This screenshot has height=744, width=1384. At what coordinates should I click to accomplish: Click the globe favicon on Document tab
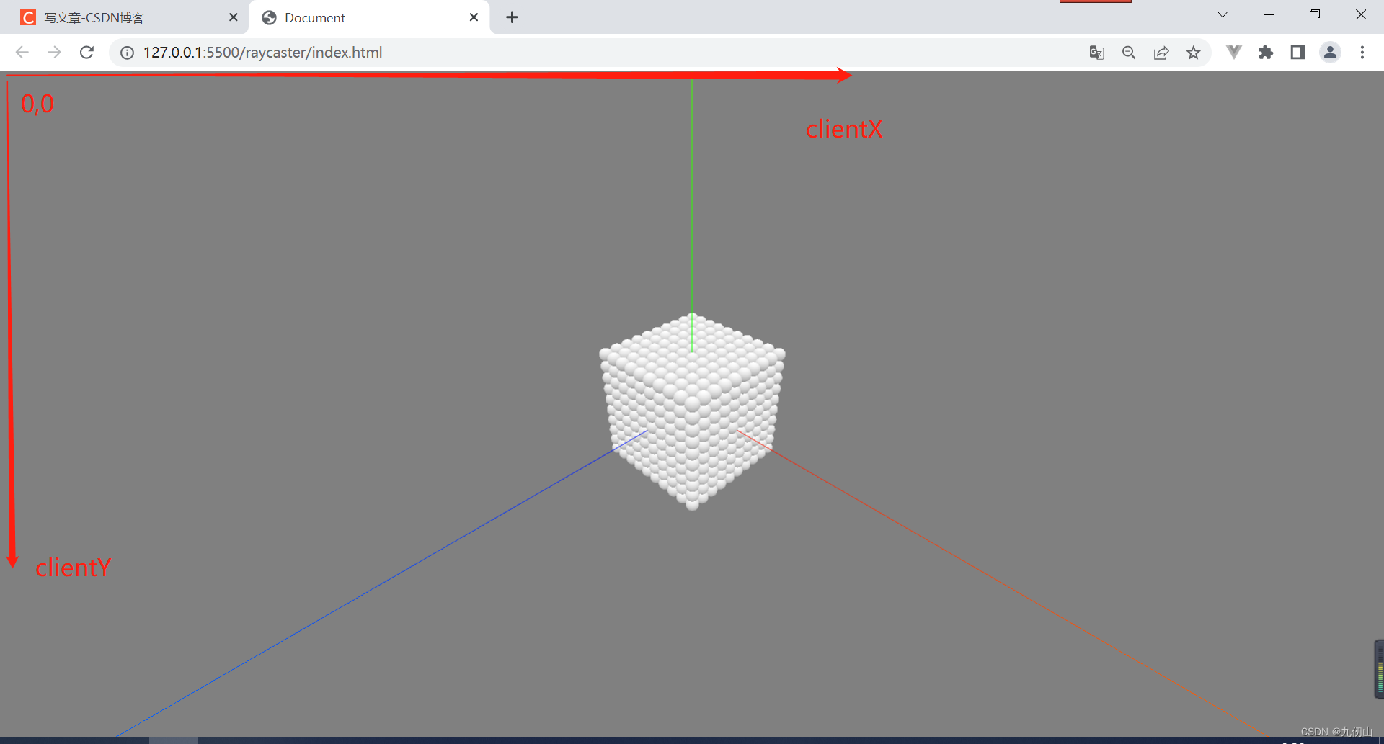[269, 17]
